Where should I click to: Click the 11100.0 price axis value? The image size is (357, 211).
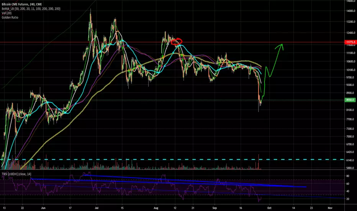point(350,53)
